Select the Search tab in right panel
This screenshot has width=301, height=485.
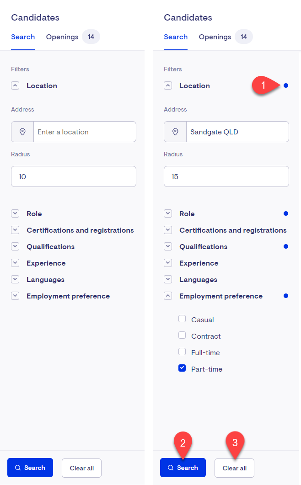pos(176,37)
